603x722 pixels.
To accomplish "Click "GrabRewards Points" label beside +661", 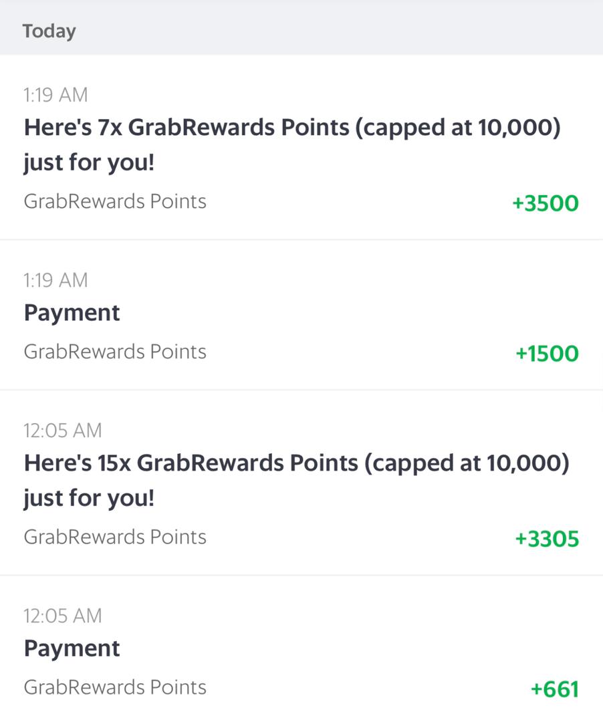I will (115, 687).
